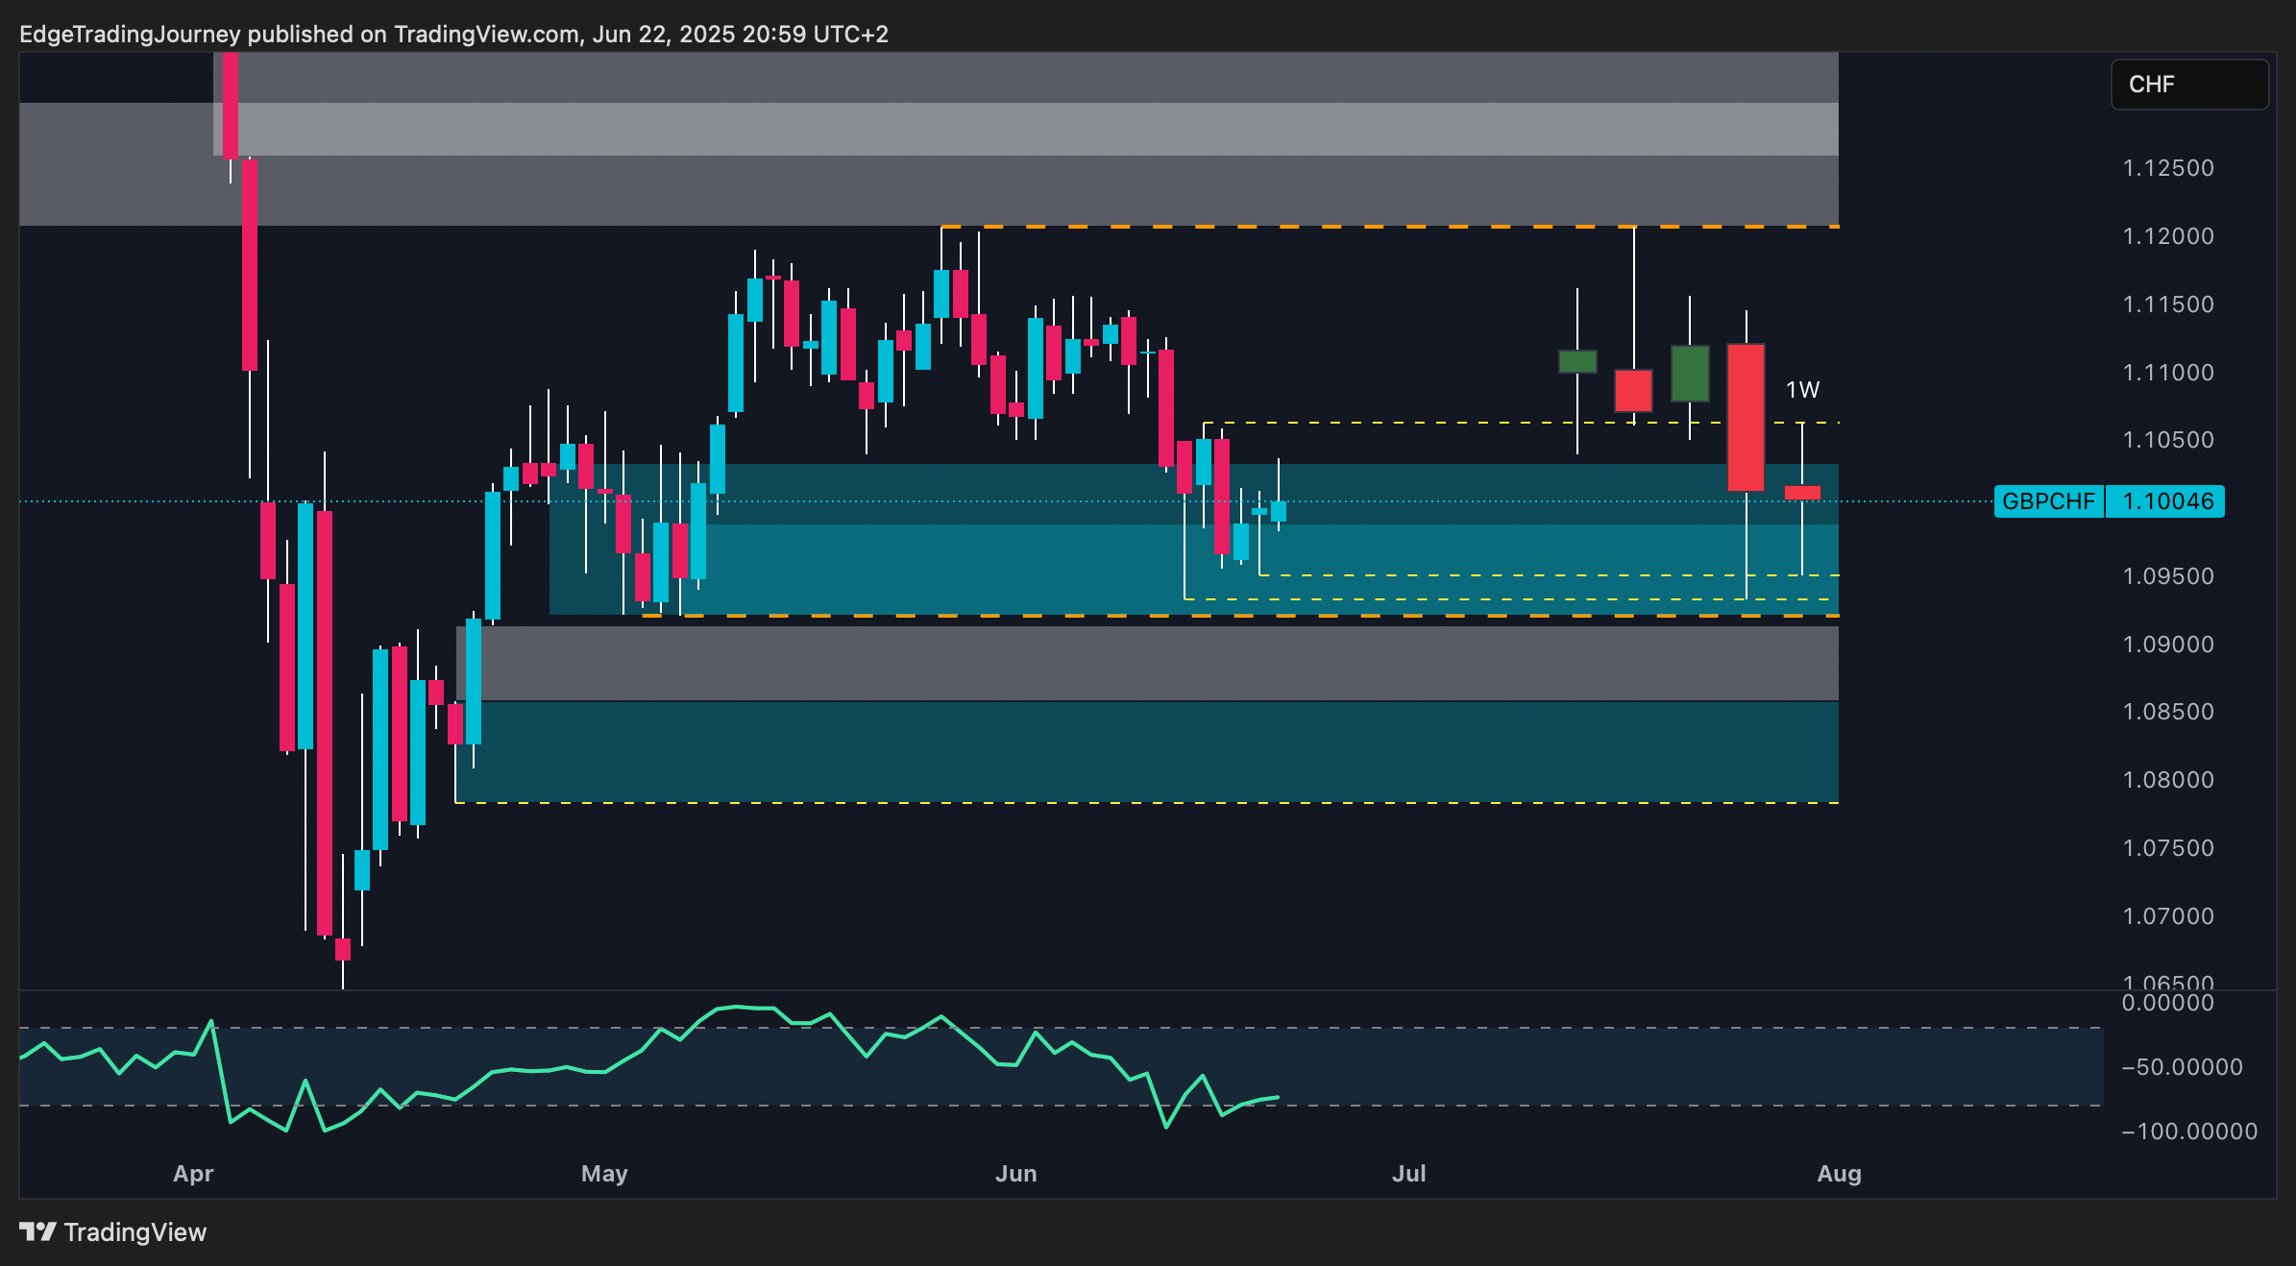The height and width of the screenshot is (1266, 2296).
Task: Click the 1.12500 price axis label
Action: click(x=2168, y=168)
